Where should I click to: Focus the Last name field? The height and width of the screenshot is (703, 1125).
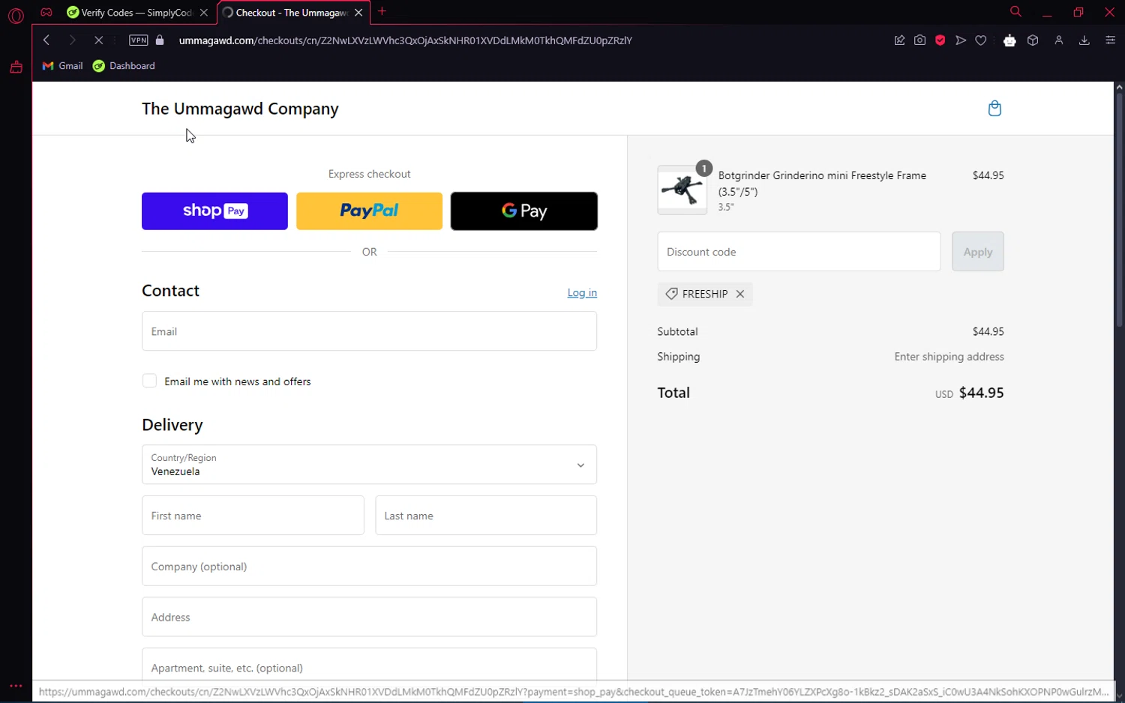point(486,516)
